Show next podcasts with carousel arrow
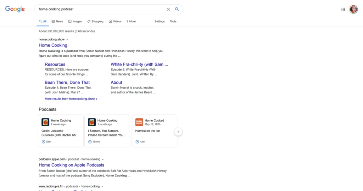This screenshot has height=191, width=363. tap(178, 132)
